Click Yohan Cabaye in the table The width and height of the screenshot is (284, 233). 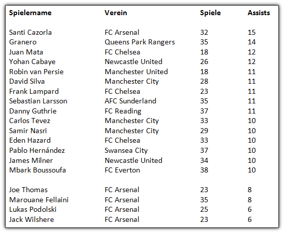coord(32,62)
